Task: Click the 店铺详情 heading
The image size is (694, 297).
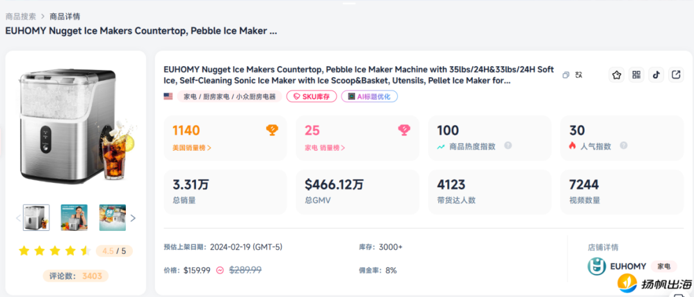Action: coord(602,247)
